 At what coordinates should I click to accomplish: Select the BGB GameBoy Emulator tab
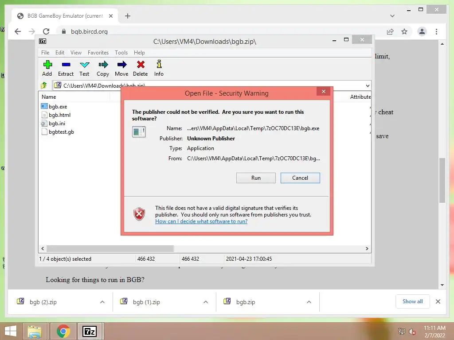pyautogui.click(x=65, y=16)
